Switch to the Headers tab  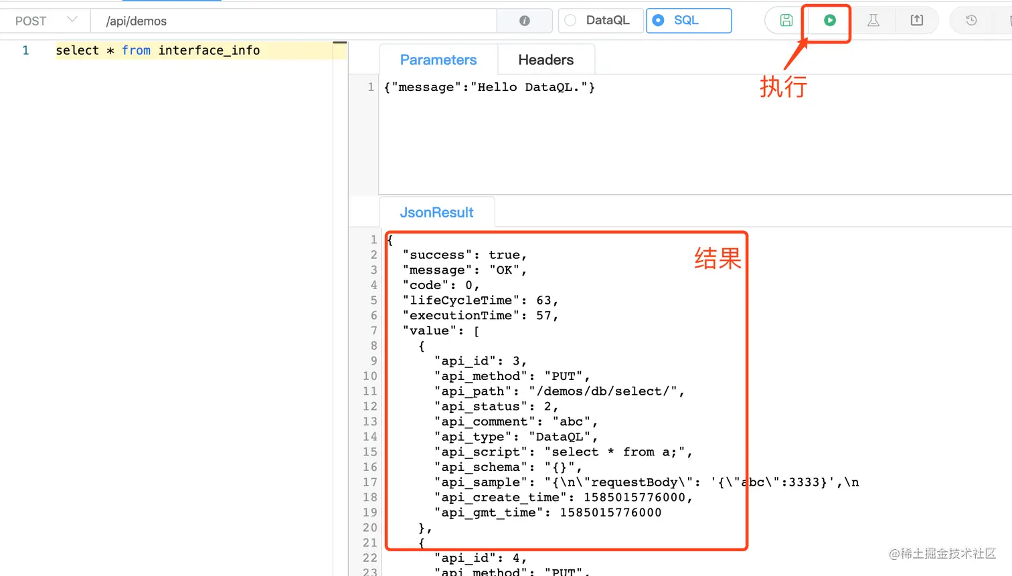coord(545,60)
